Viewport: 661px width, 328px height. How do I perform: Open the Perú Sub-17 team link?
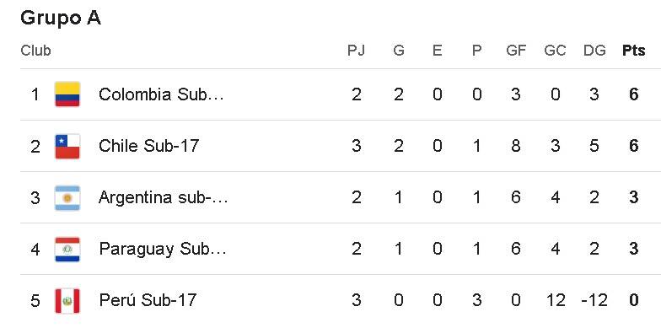[x=148, y=300]
